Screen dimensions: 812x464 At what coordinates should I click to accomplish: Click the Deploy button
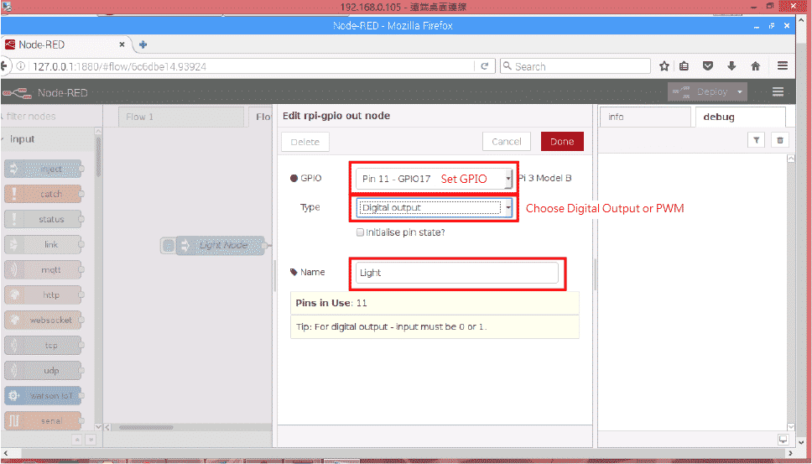coord(700,91)
